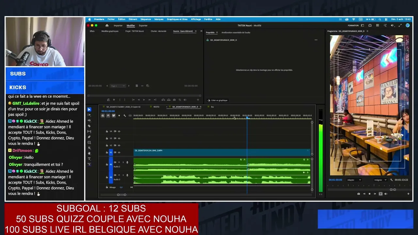Select the Track Select Forward tool

point(89,115)
